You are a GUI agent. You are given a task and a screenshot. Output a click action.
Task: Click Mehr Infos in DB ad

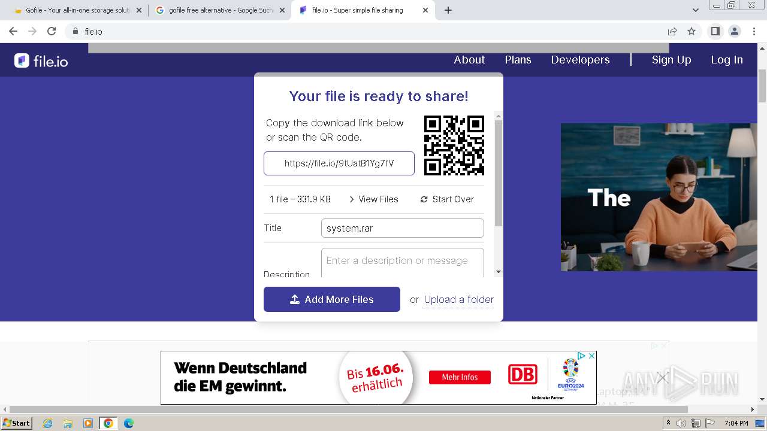coord(460,377)
